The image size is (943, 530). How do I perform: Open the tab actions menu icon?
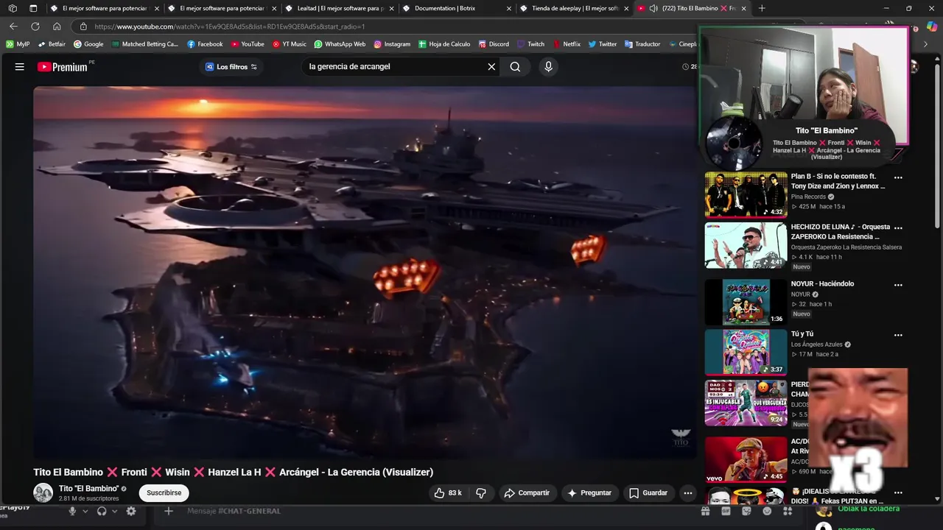pyautogui.click(x=33, y=8)
